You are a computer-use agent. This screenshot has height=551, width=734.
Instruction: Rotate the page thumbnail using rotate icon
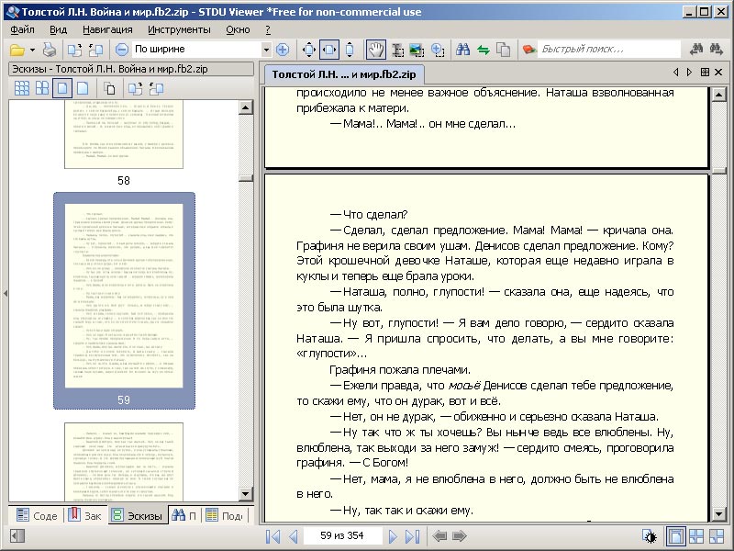click(135, 88)
